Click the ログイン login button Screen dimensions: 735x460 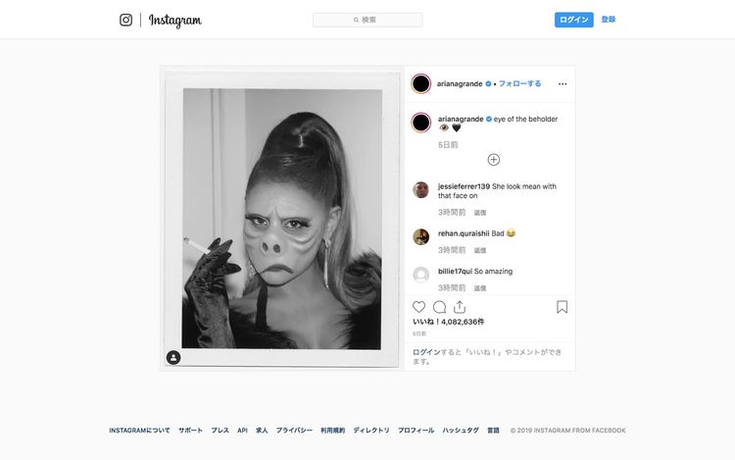pos(573,20)
